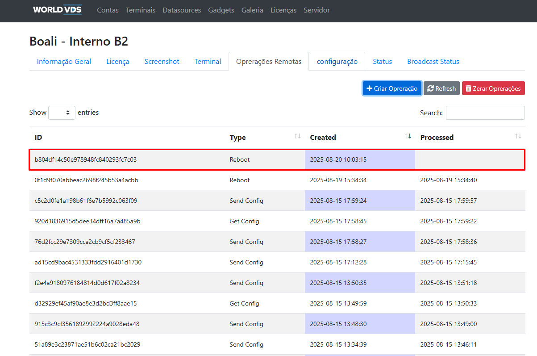Click processed time 2025-08-15 13:49:00
This screenshot has height=356, width=537.
pos(449,324)
